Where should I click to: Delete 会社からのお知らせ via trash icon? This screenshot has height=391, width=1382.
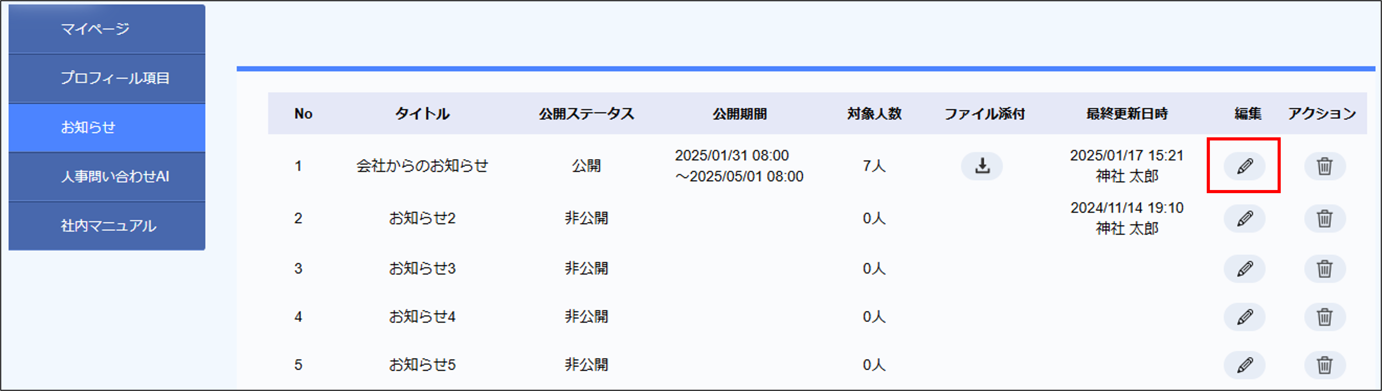pos(1325,166)
